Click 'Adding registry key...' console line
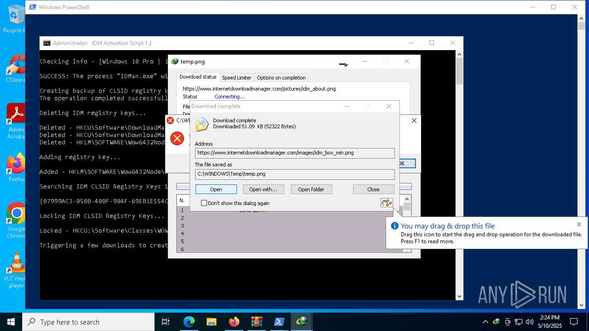589x331 pixels. pyautogui.click(x=80, y=157)
